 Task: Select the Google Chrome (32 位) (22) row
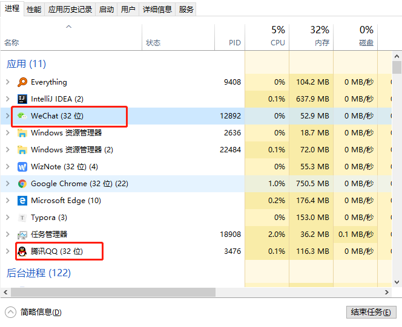click(196, 184)
